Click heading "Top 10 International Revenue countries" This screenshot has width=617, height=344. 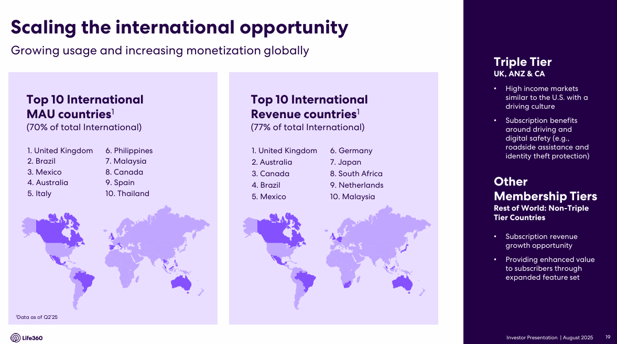point(309,107)
